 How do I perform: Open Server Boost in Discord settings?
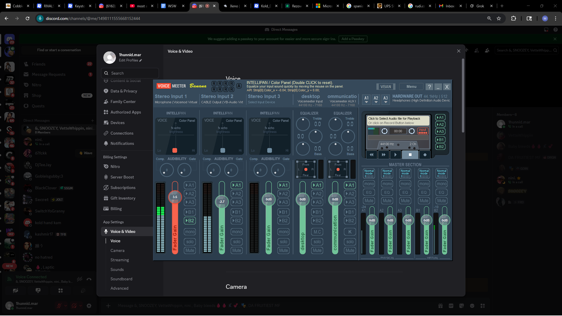[x=127, y=177]
